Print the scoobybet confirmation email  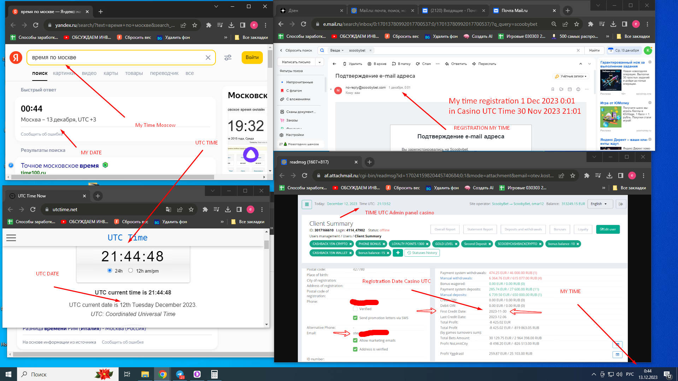[578, 89]
